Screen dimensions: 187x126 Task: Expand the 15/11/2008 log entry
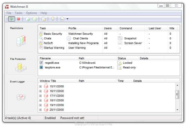pyautogui.click(x=40, y=86)
